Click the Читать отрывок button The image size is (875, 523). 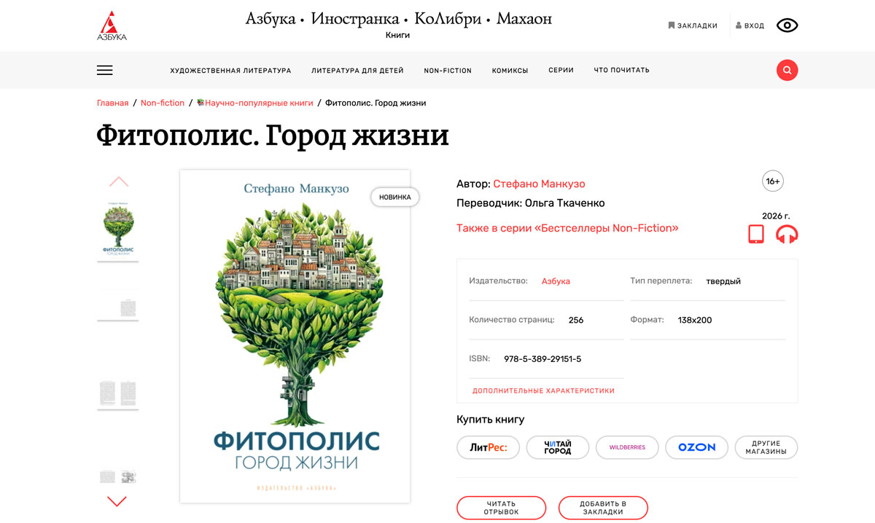click(501, 508)
